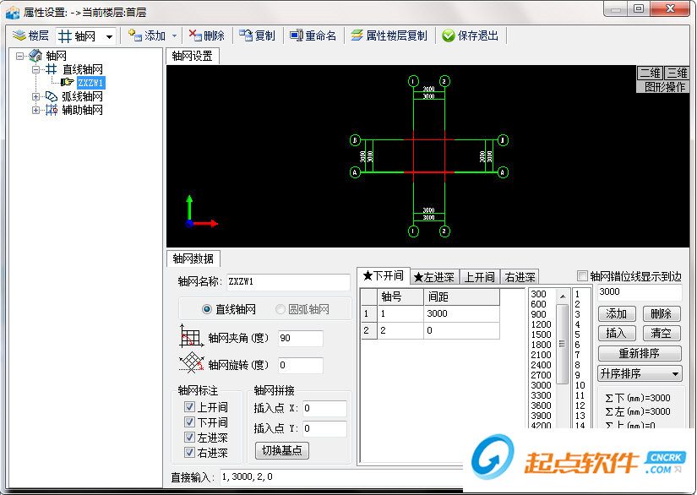This screenshot has height=495, width=697.
Task: Click the 3000 value input field
Action: [x=640, y=292]
